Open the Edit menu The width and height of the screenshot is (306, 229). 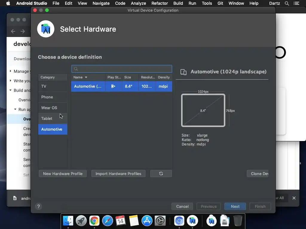point(68,3)
